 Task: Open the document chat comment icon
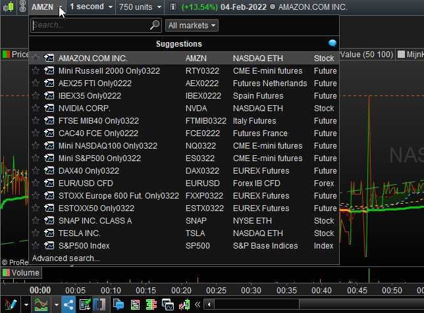coord(119,304)
